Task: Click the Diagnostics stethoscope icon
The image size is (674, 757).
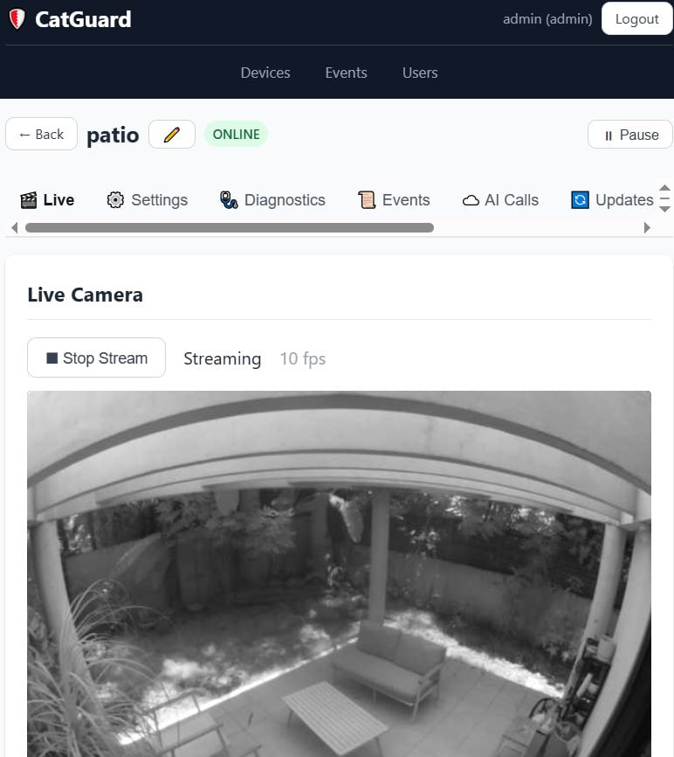Action: tap(229, 200)
